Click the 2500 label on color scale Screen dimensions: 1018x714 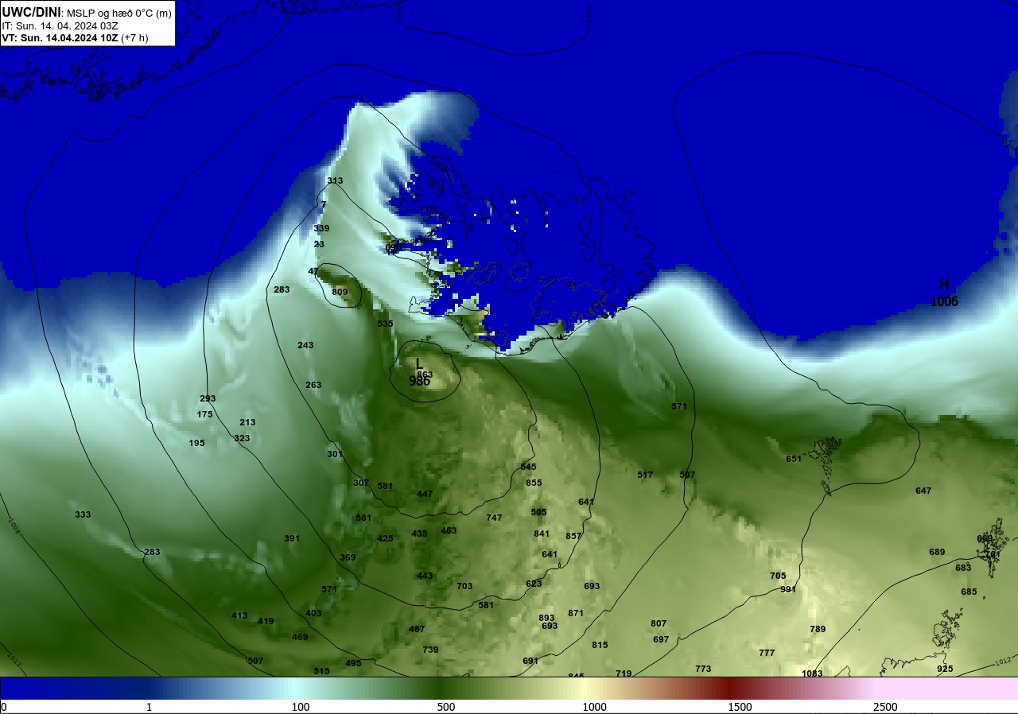pyautogui.click(x=885, y=707)
